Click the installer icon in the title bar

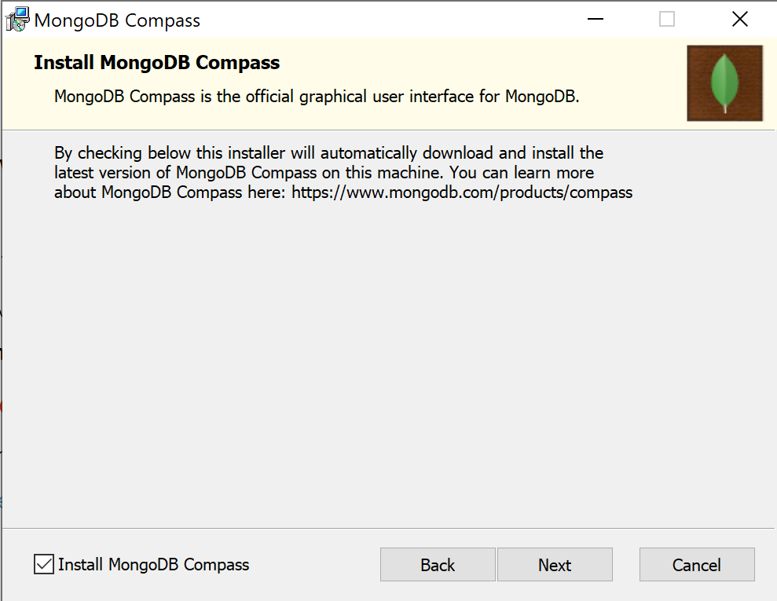point(17,20)
